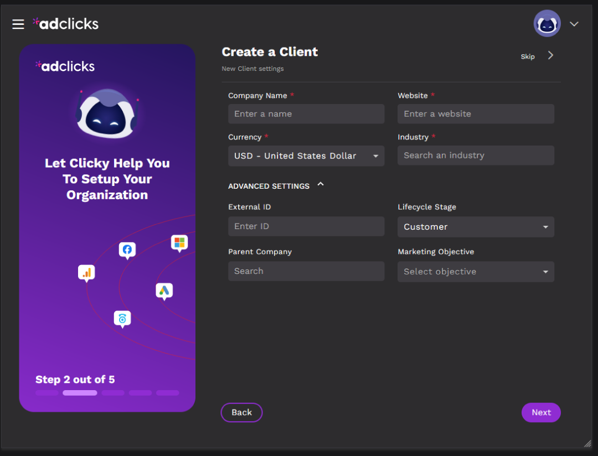Click the Search an industry field
This screenshot has height=456, width=598.
(476, 156)
